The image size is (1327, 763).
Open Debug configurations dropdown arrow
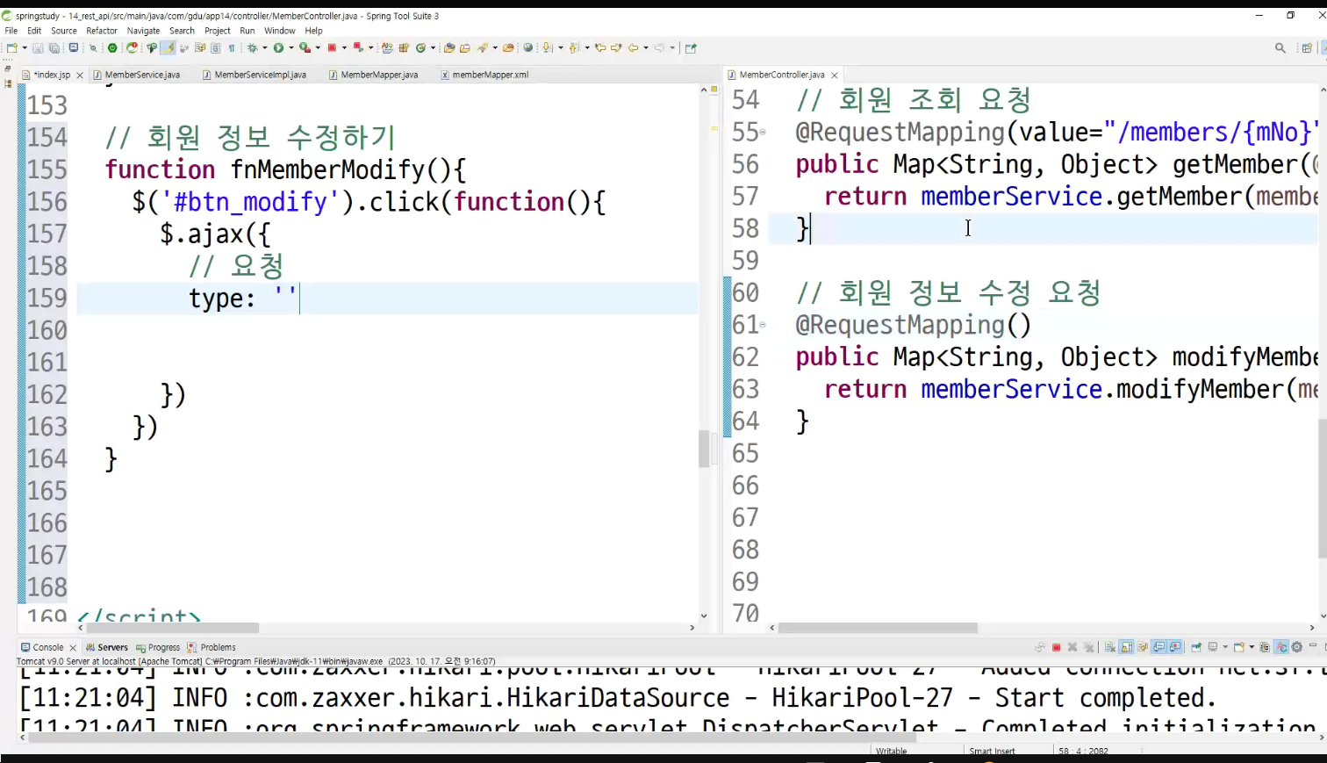pyautogui.click(x=265, y=48)
